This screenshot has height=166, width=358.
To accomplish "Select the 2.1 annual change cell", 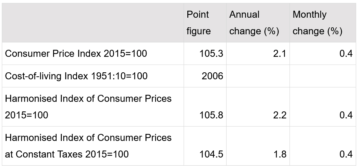I will (x=258, y=53).
